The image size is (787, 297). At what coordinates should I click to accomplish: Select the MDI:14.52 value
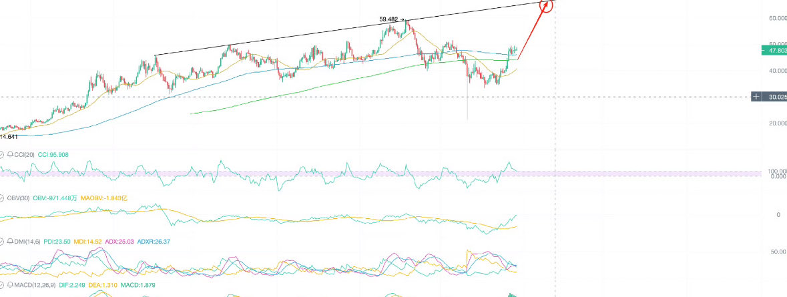click(88, 242)
